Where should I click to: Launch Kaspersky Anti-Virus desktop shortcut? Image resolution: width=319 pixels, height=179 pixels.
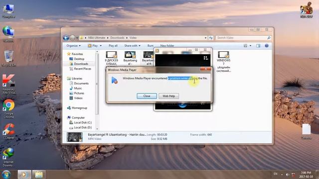pyautogui.click(x=8, y=84)
